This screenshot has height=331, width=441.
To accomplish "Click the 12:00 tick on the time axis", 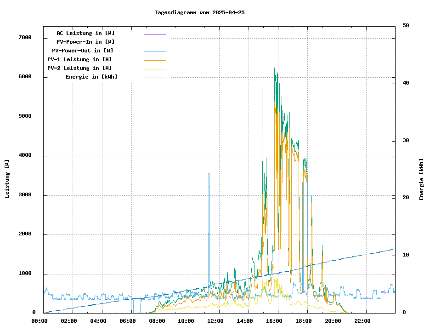I will pyautogui.click(x=215, y=321).
